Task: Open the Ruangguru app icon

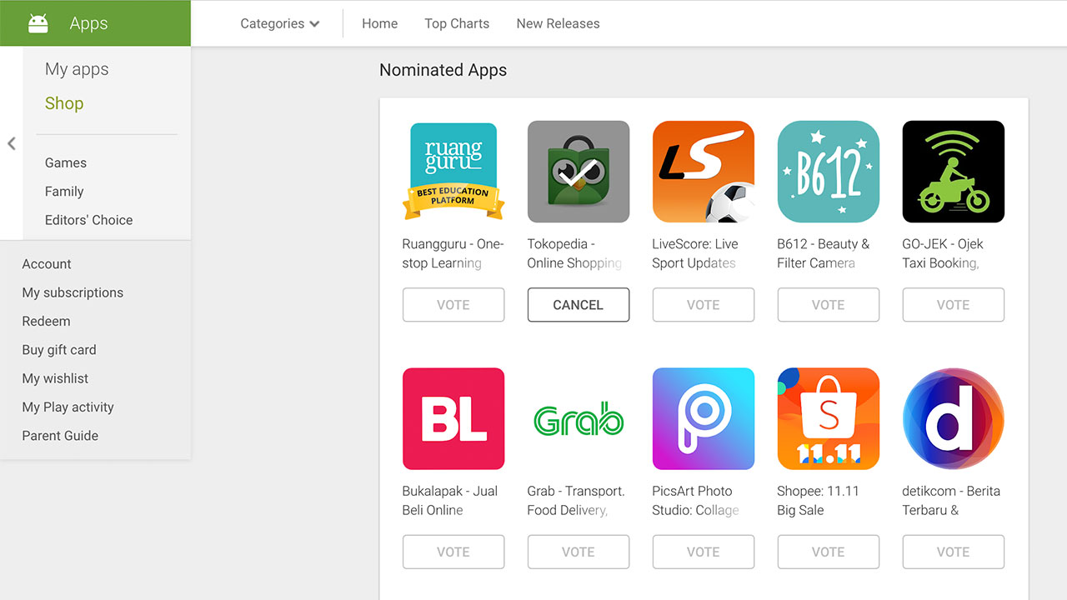Action: click(x=453, y=172)
